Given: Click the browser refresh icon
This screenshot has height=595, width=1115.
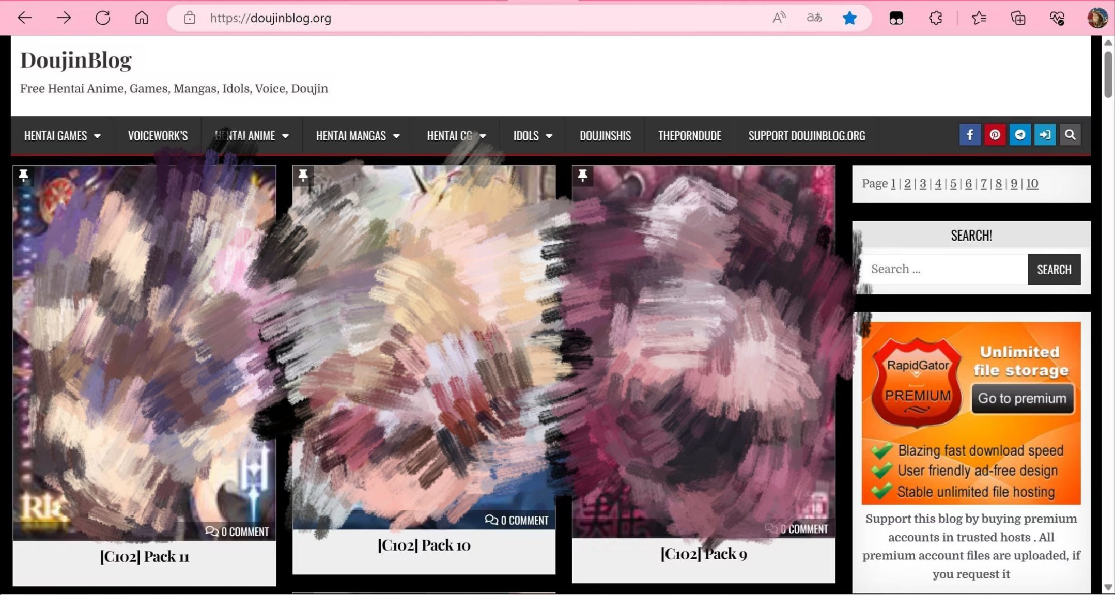Looking at the screenshot, I should 103,18.
